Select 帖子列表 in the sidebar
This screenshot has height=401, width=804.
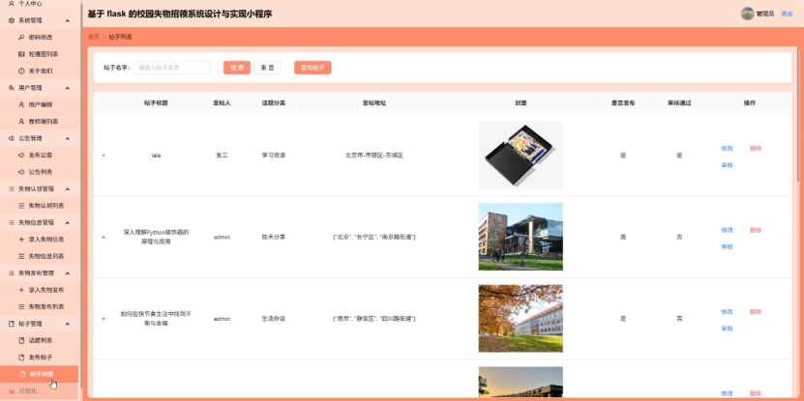40,374
